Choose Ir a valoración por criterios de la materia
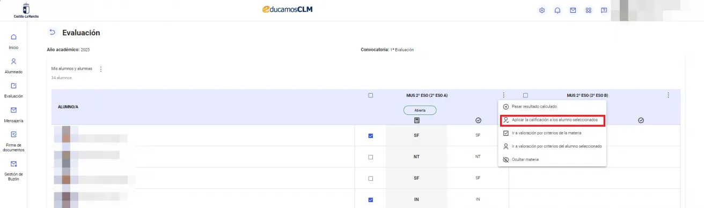The image size is (704, 208). point(552,133)
